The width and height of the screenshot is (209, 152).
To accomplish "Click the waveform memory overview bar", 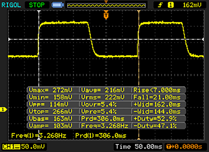I will (105, 5).
